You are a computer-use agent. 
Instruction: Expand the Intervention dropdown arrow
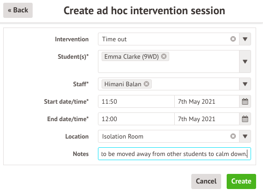(x=245, y=39)
